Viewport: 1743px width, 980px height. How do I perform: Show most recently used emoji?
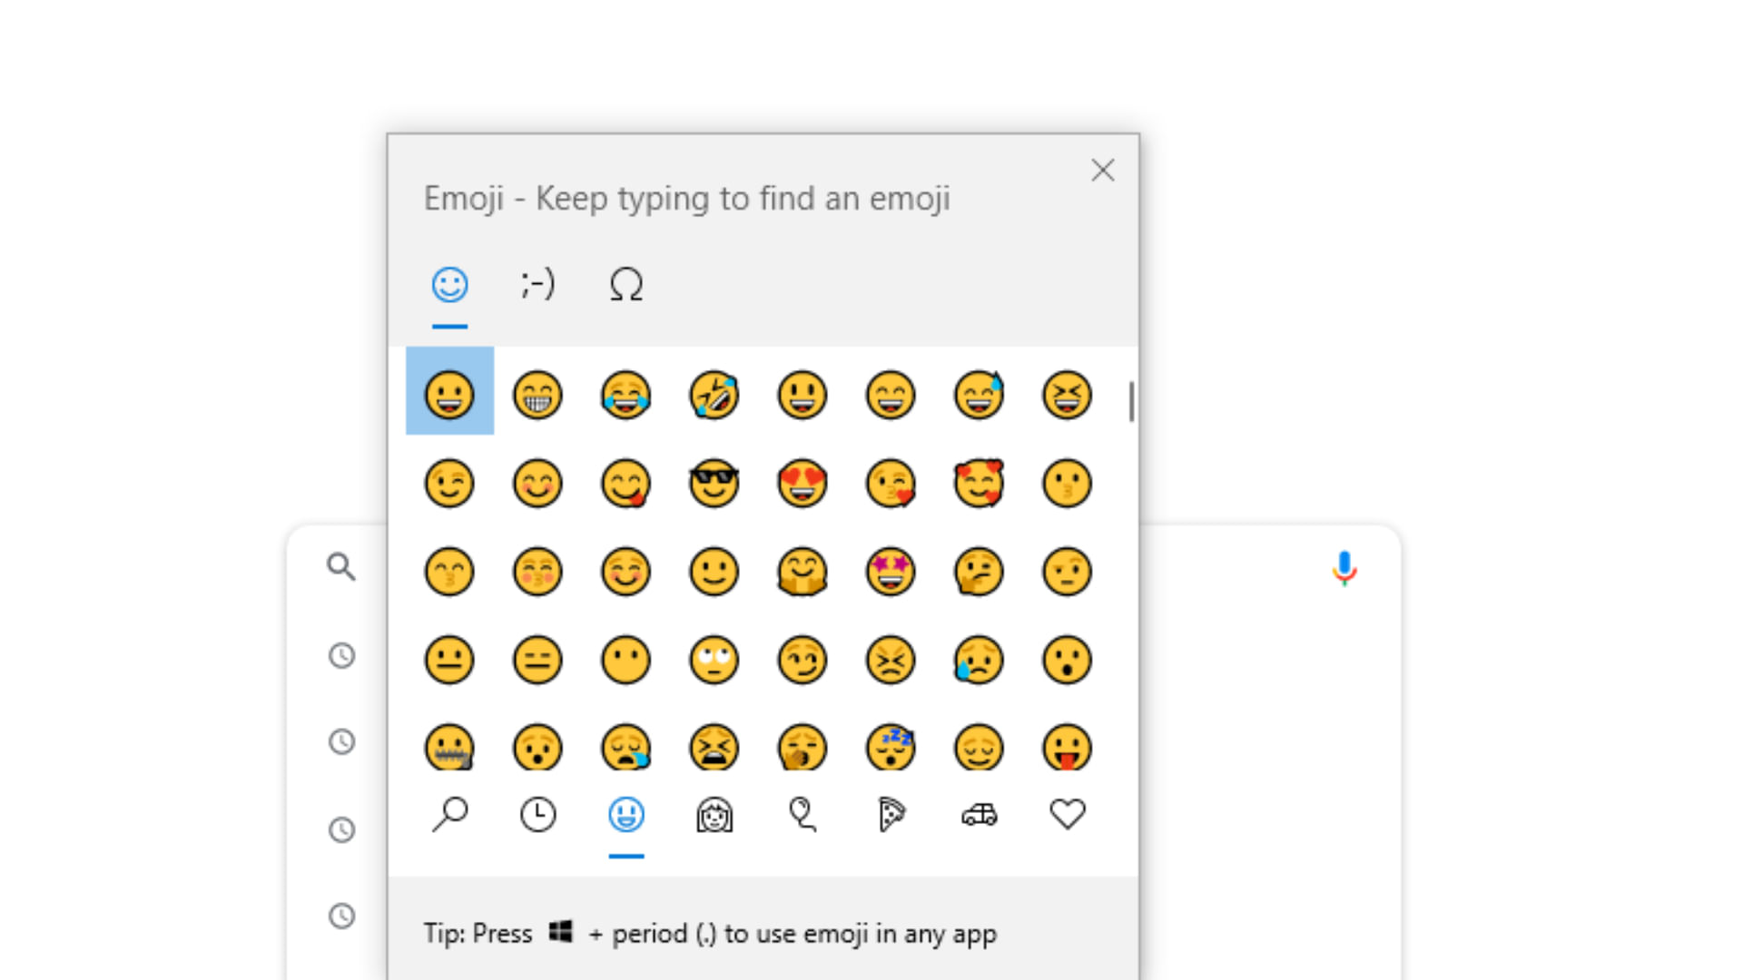tap(537, 814)
